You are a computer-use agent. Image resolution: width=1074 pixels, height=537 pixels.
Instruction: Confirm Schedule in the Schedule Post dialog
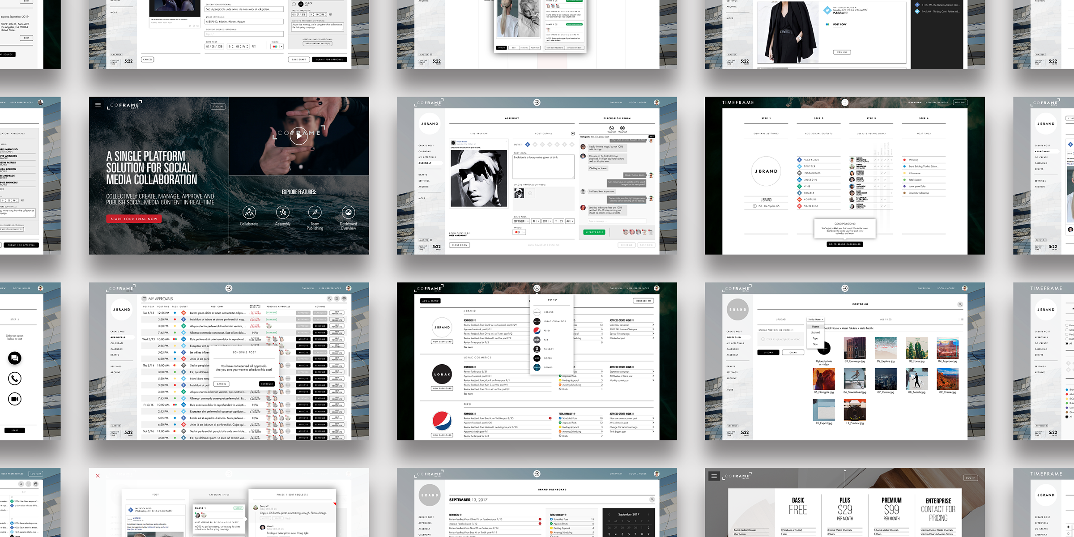coord(267,384)
